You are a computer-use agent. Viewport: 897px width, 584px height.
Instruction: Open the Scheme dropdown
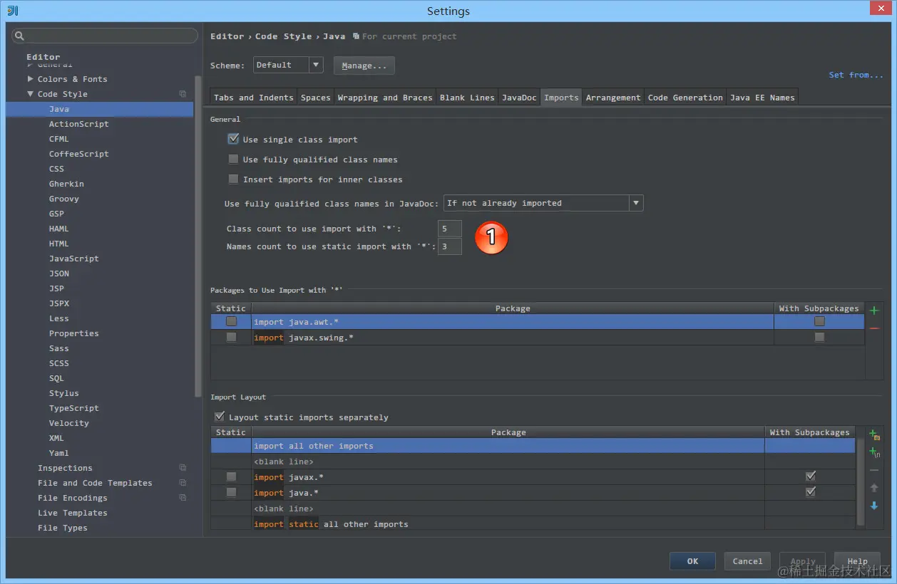coord(314,65)
